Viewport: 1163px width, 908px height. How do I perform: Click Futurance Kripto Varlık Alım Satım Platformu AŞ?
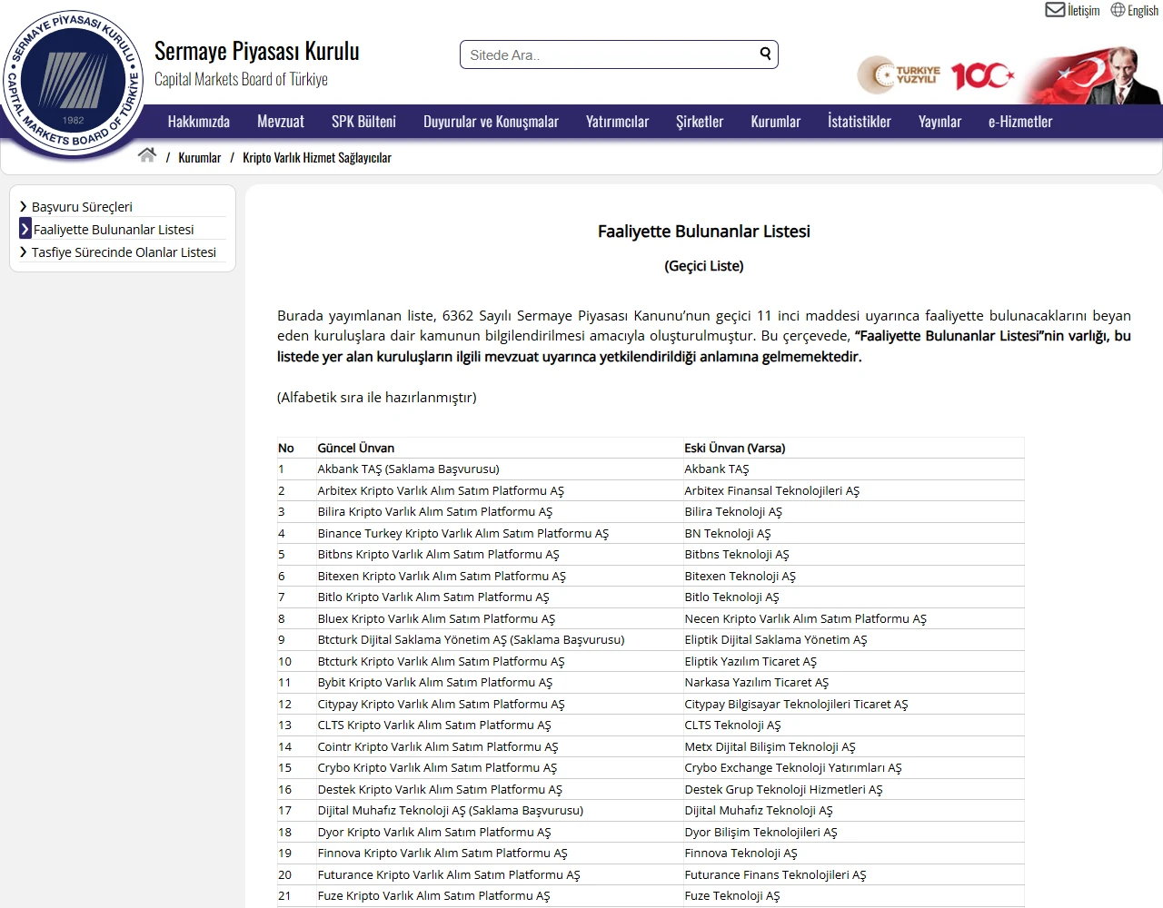[449, 875]
